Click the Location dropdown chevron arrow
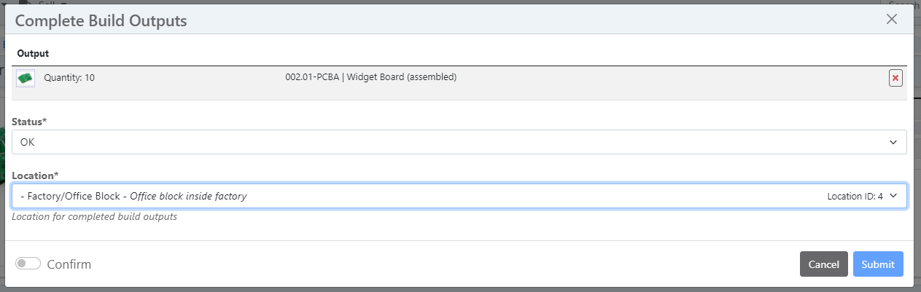 pos(893,196)
